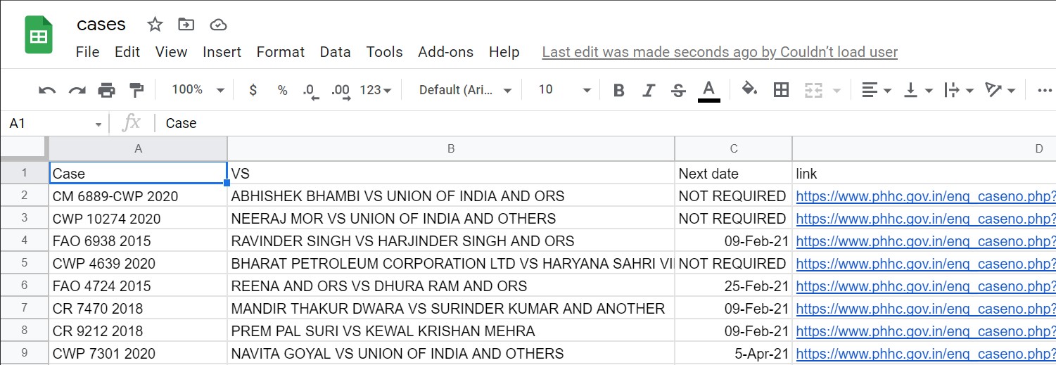Activate the Paint format roller icon
Image resolution: width=1056 pixels, height=365 pixels.
(x=136, y=90)
